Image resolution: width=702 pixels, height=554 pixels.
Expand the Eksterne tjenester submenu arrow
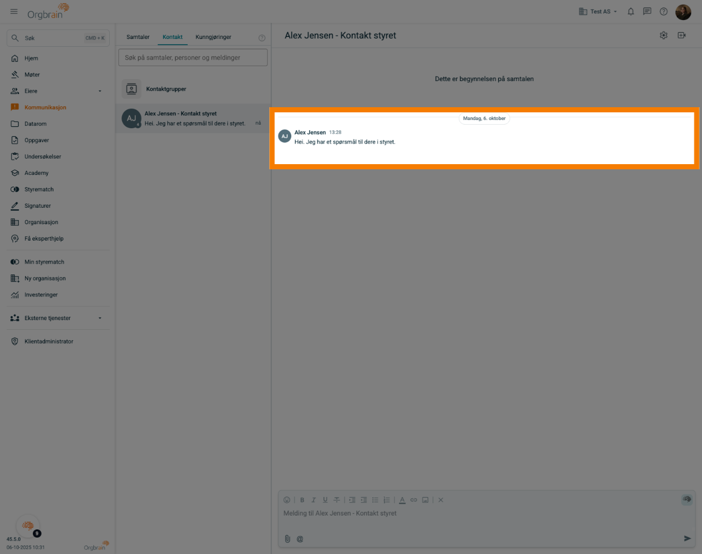tap(100, 318)
